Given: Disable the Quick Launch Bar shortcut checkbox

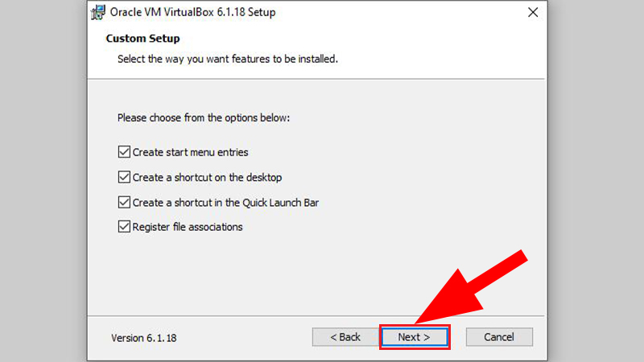Looking at the screenshot, I should pyautogui.click(x=124, y=202).
